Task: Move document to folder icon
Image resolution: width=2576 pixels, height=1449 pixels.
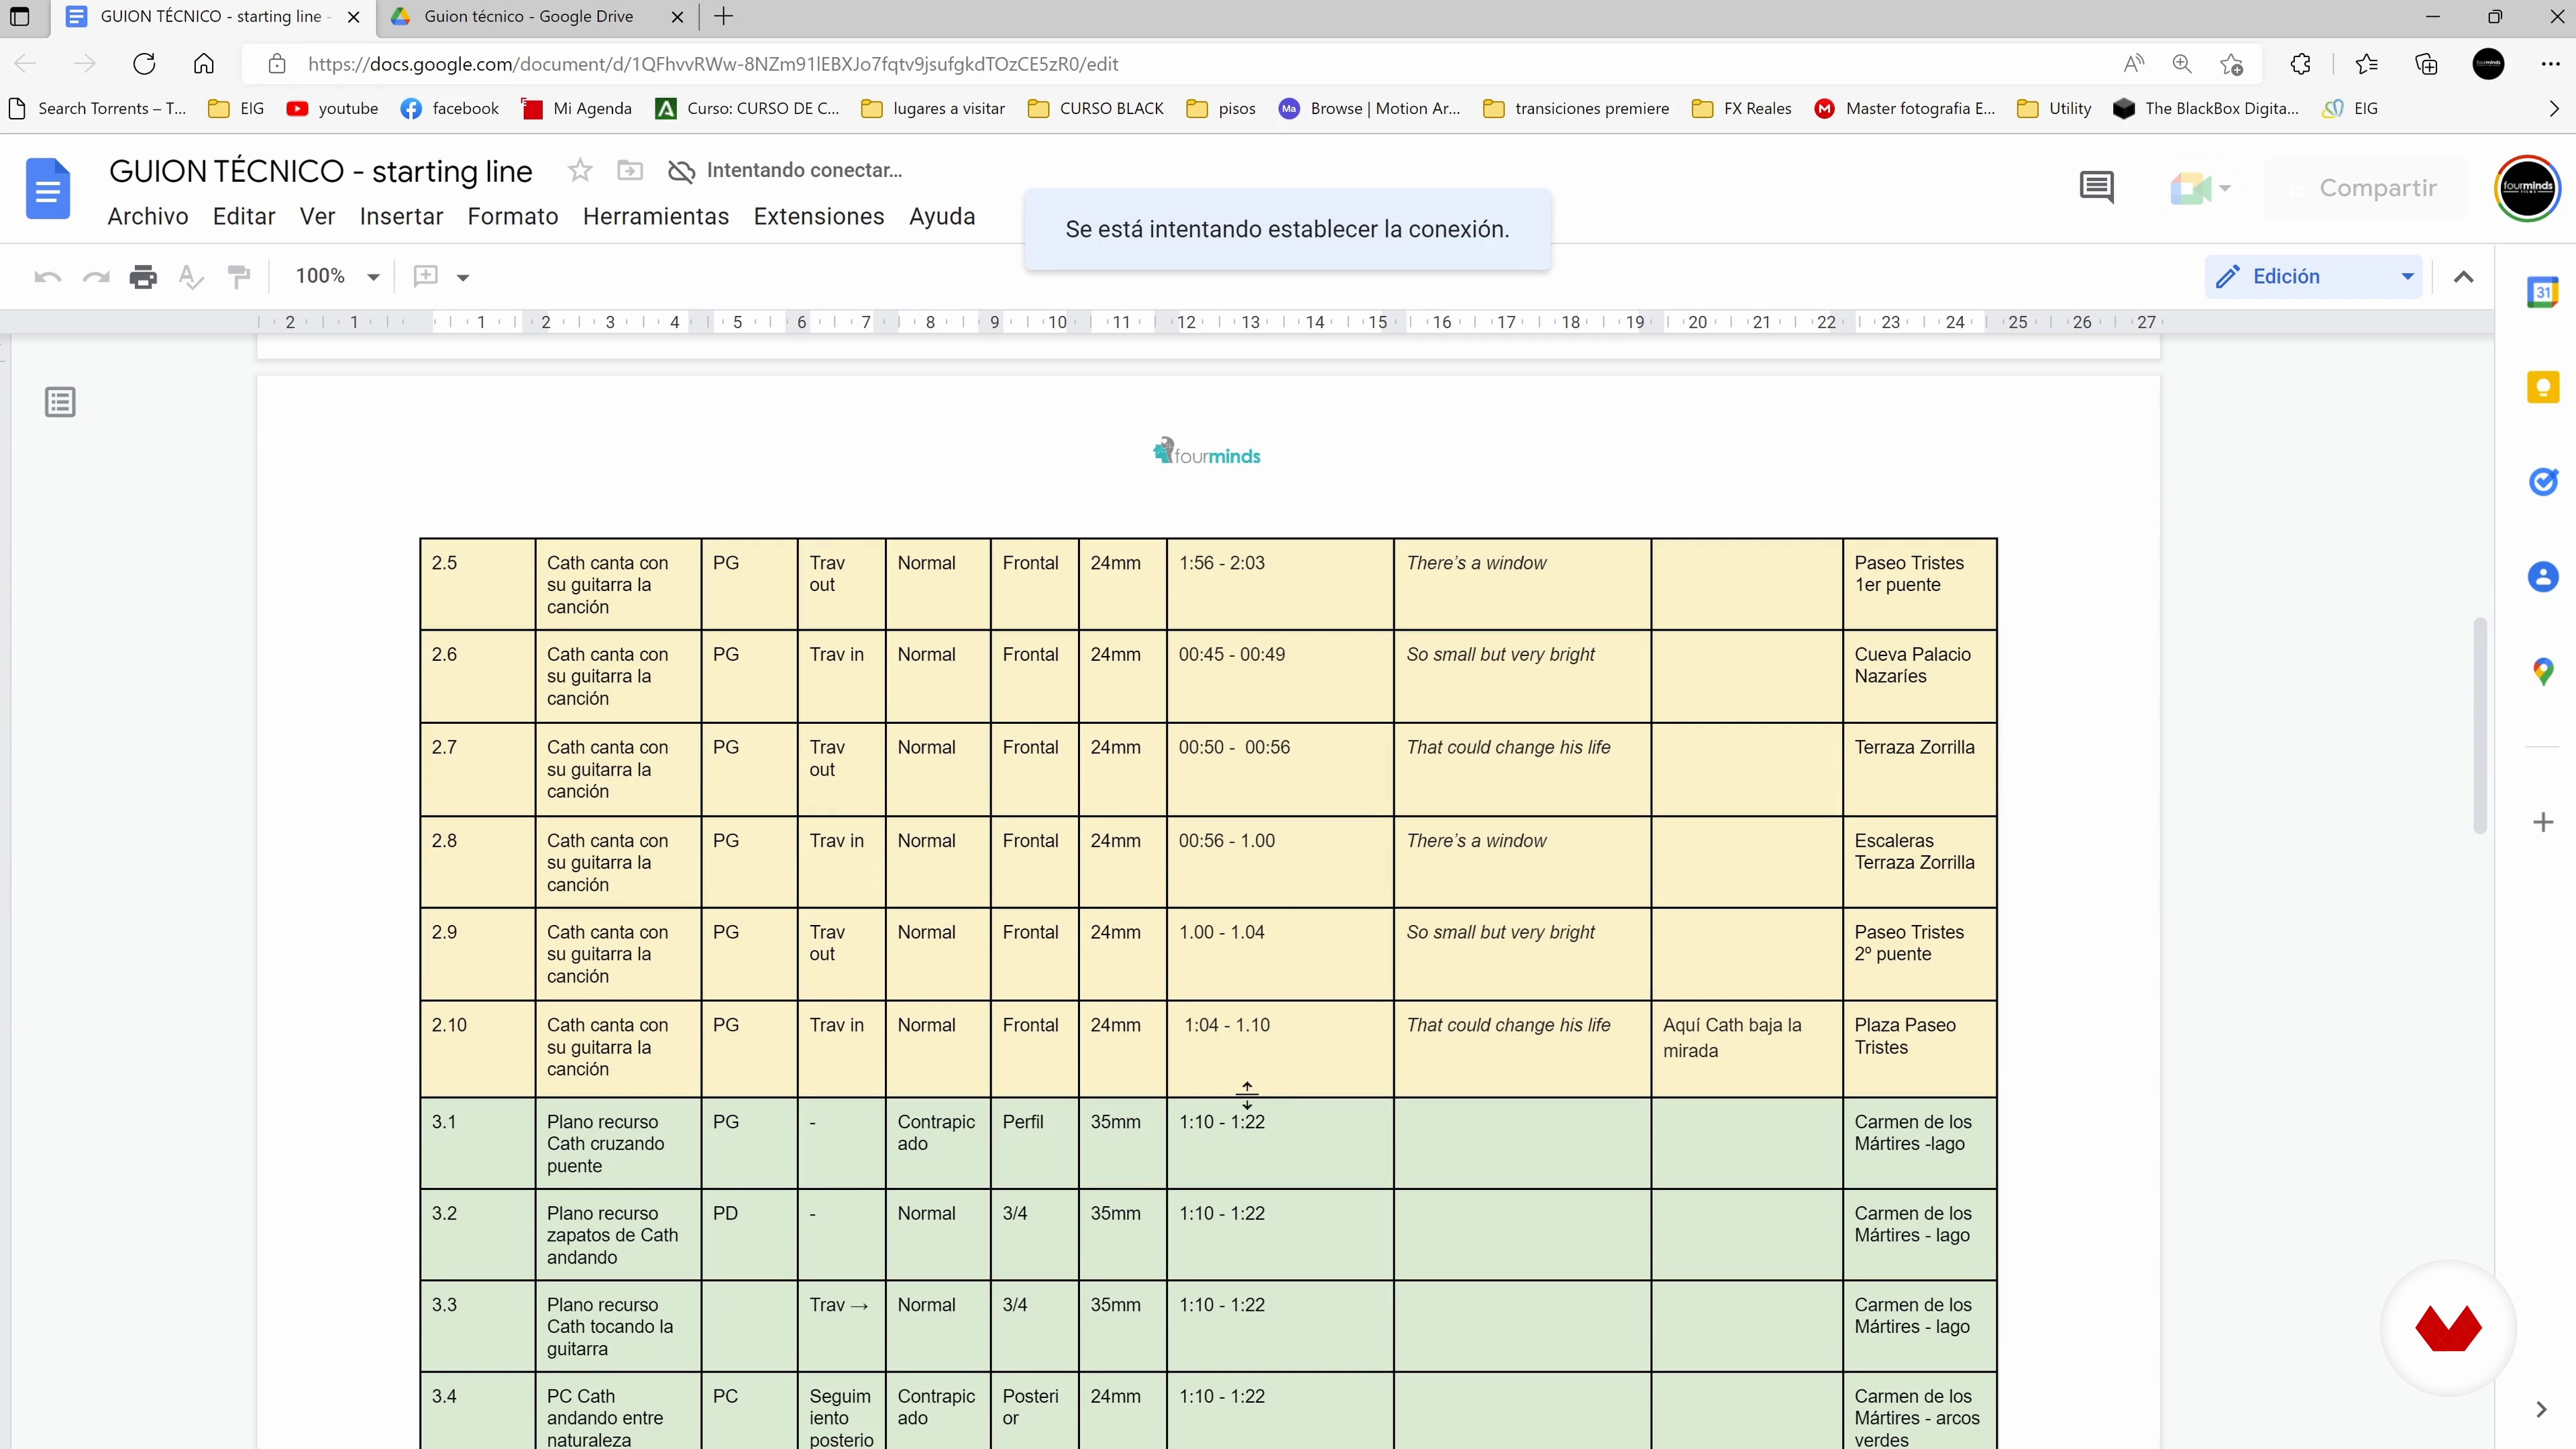Action: [630, 170]
